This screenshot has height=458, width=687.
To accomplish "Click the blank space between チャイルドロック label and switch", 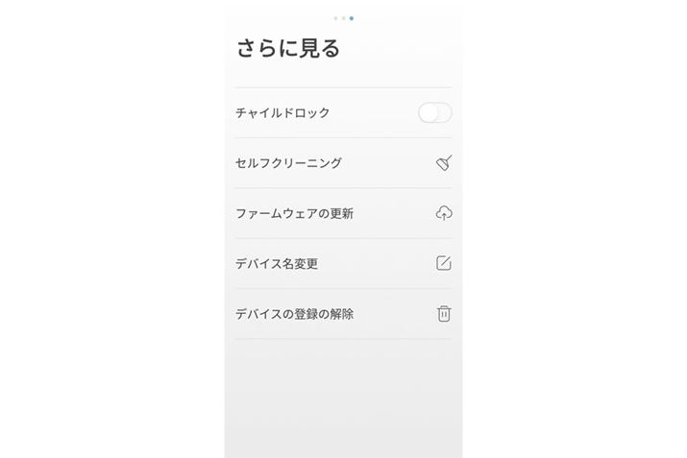I will pos(375,113).
